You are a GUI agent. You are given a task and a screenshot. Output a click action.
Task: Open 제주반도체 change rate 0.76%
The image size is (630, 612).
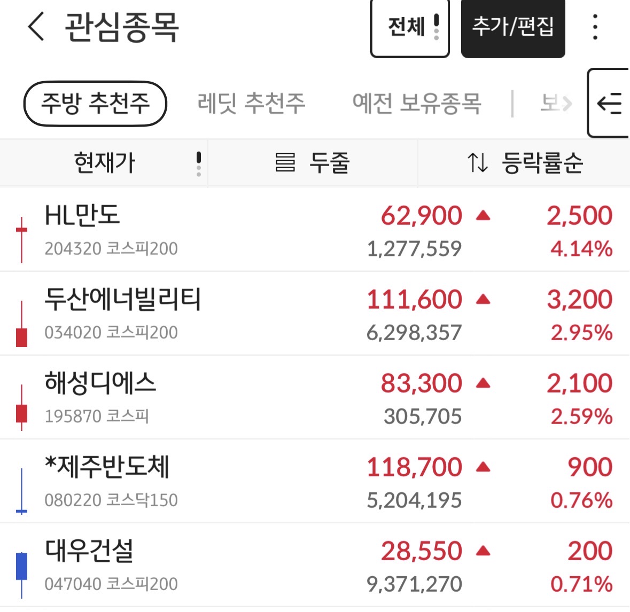581,500
